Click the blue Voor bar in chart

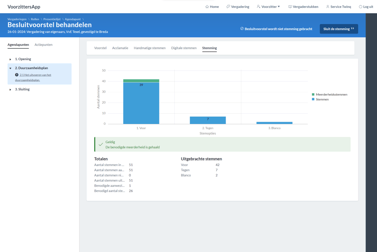pyautogui.click(x=141, y=103)
